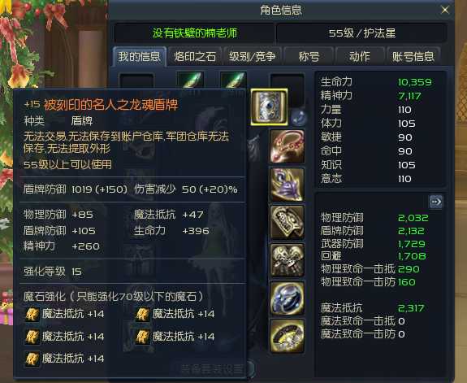Click the first 魔法抵抗 +14 manastone icon
The image size is (467, 383).
coord(32,314)
